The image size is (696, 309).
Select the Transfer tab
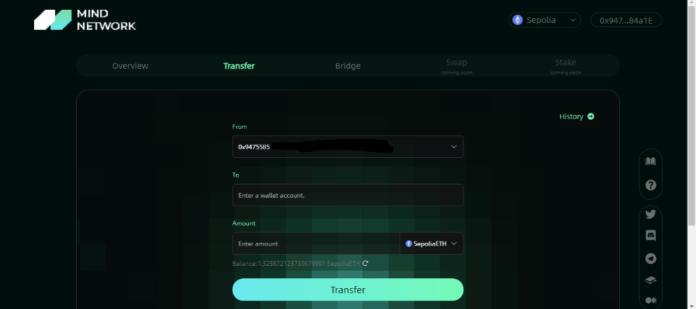[239, 65]
